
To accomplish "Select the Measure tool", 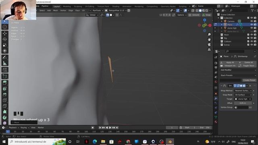I will point(4,63).
